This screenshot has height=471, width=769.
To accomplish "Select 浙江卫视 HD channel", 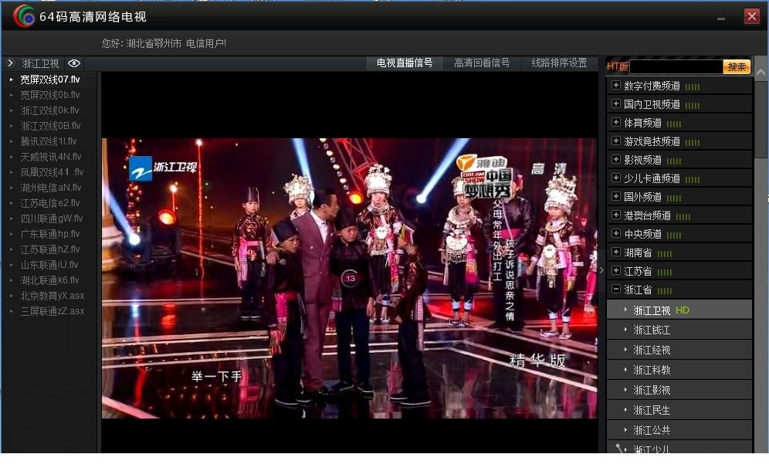I will pos(679,310).
